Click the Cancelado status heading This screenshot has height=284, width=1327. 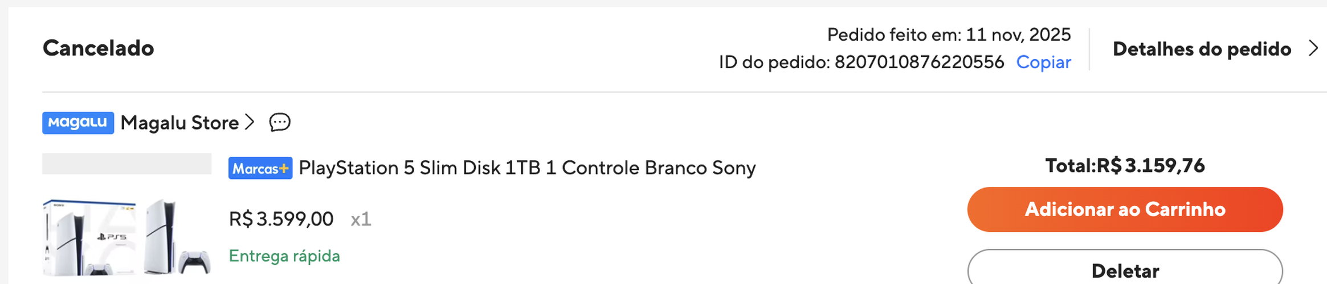click(x=99, y=48)
